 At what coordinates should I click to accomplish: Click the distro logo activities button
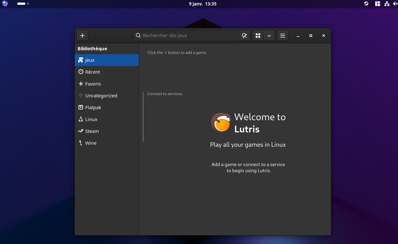pos(5,4)
